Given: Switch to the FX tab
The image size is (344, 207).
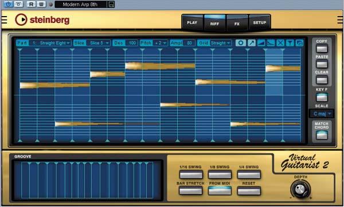Looking at the screenshot, I should (x=237, y=23).
